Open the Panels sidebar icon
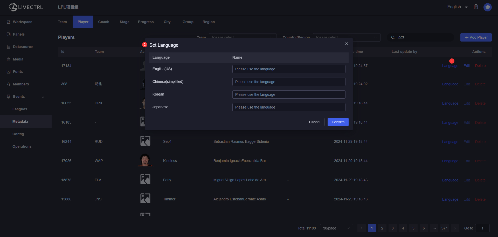Viewport: 498px width, 237px height. [x=9, y=34]
